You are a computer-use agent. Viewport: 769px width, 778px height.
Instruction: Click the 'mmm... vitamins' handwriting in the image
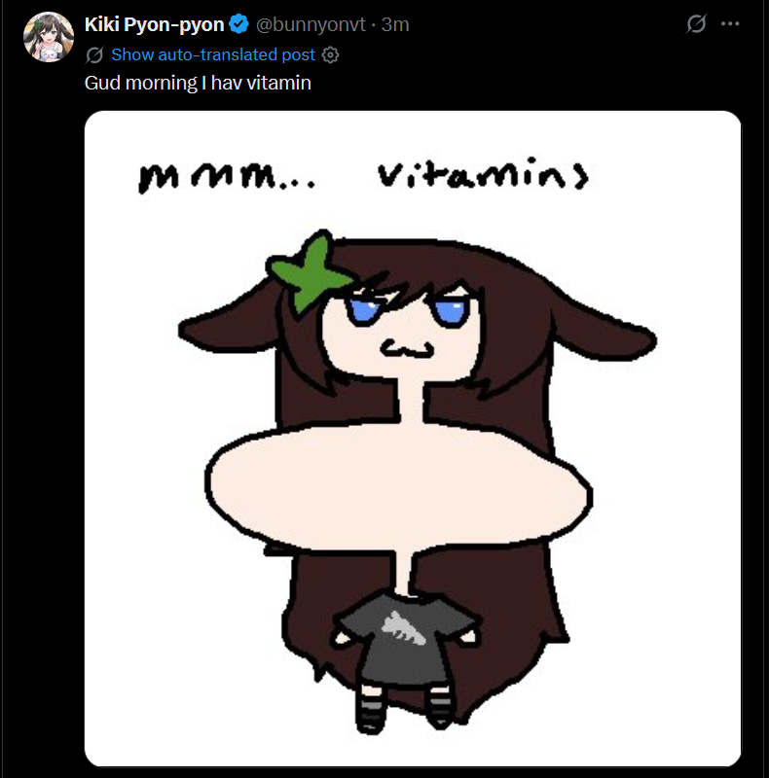click(363, 175)
